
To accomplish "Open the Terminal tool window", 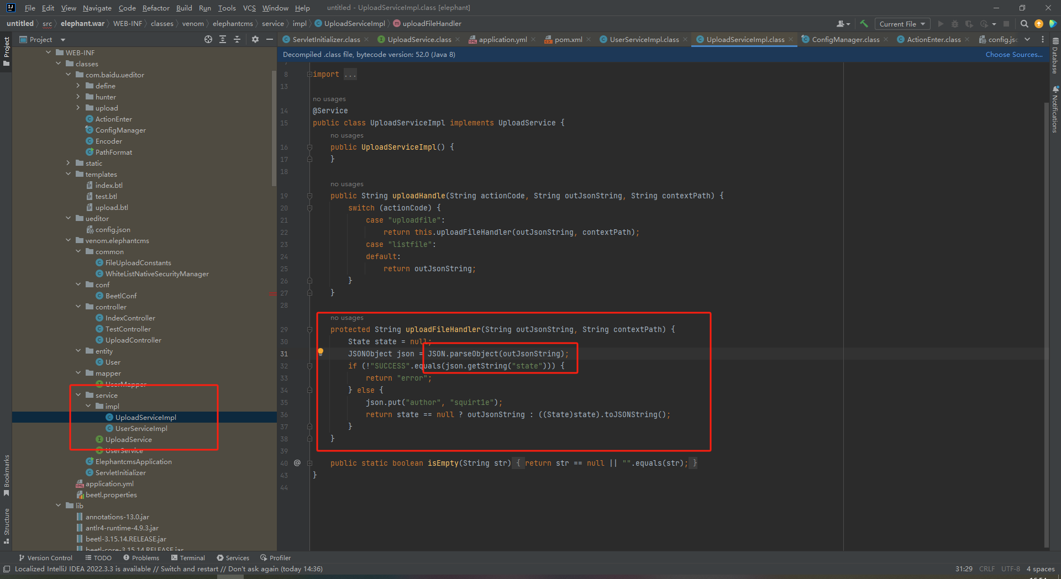I will pos(188,557).
